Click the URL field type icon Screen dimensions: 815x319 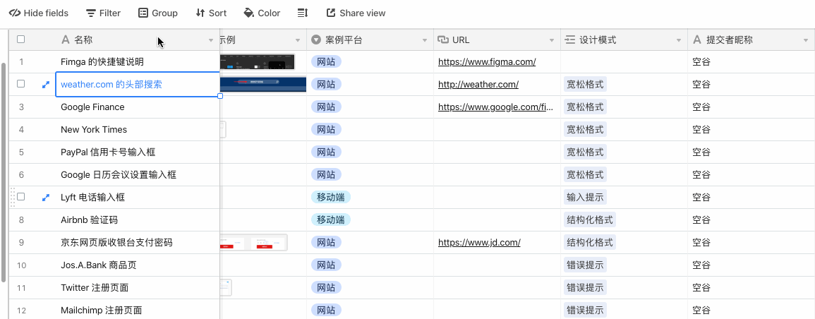(x=443, y=40)
